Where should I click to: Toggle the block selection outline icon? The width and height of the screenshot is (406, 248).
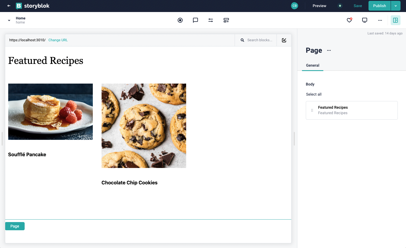pyautogui.click(x=284, y=40)
